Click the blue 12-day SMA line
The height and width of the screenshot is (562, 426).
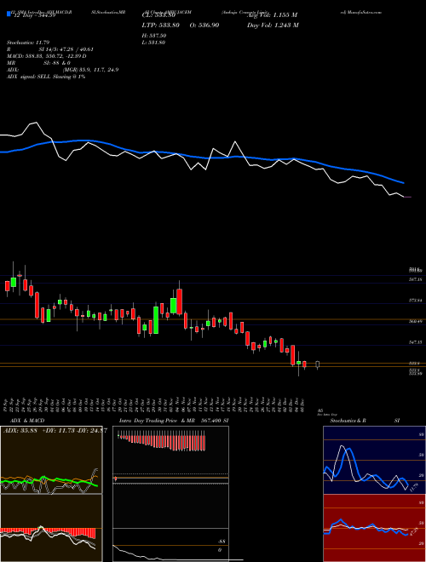[201, 157]
